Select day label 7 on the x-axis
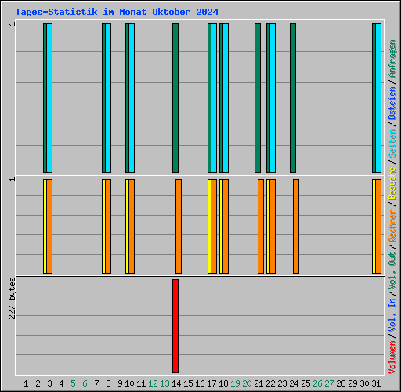This screenshot has width=401, height=392. tap(96, 383)
